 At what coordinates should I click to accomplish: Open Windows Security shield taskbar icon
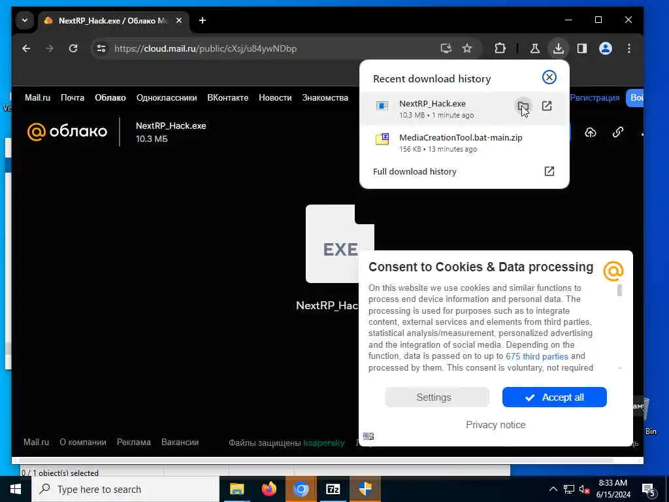(365, 489)
